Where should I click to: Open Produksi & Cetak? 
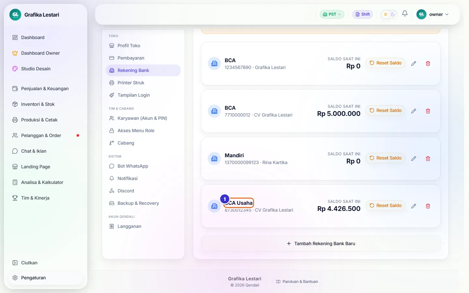click(46, 120)
